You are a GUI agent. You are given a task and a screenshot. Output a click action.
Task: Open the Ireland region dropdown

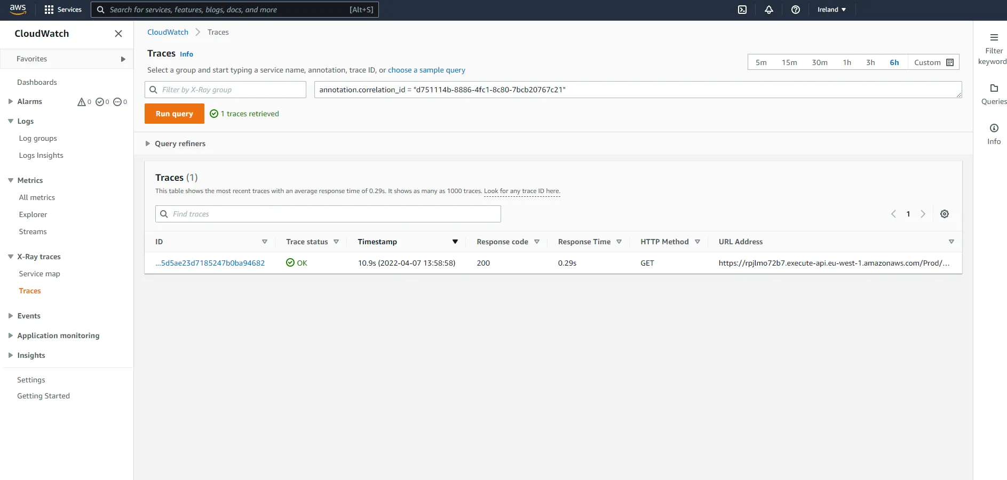coord(830,9)
